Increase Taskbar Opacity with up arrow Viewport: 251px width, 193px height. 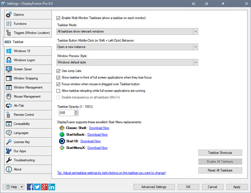click(76, 112)
